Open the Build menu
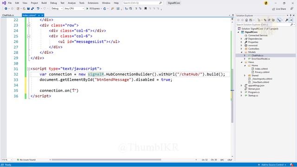Image resolution: width=297 pixels, height=167 pixels. point(44,3)
